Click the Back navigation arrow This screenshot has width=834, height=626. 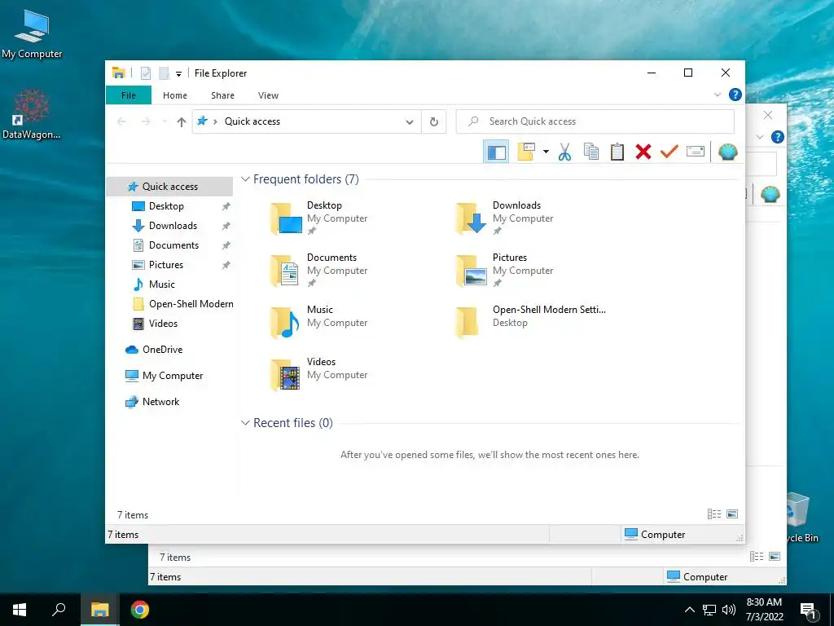coord(121,122)
